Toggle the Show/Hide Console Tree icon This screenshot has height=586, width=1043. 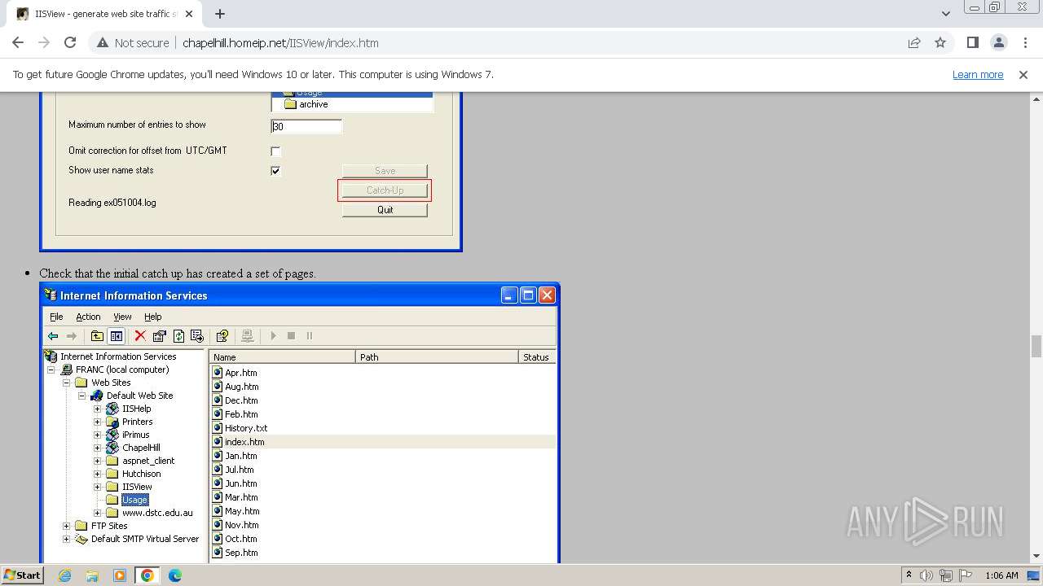click(x=117, y=336)
